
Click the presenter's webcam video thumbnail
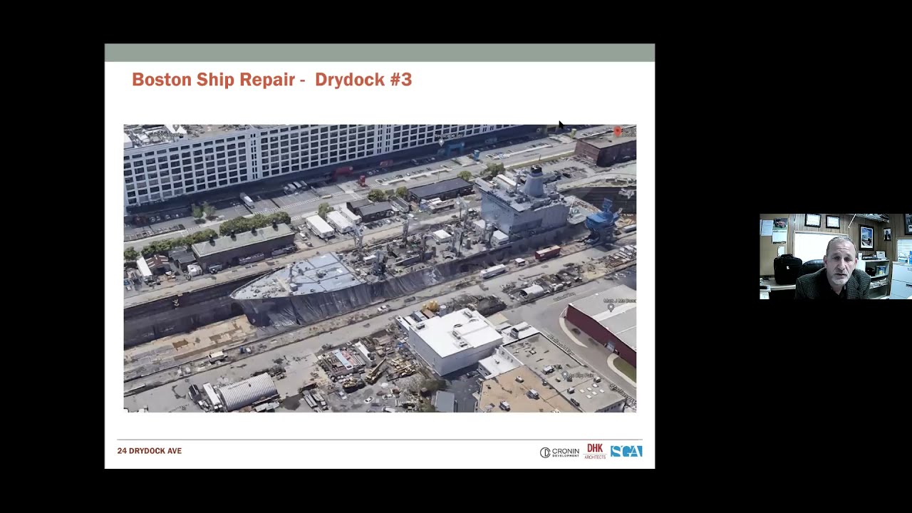(835, 256)
